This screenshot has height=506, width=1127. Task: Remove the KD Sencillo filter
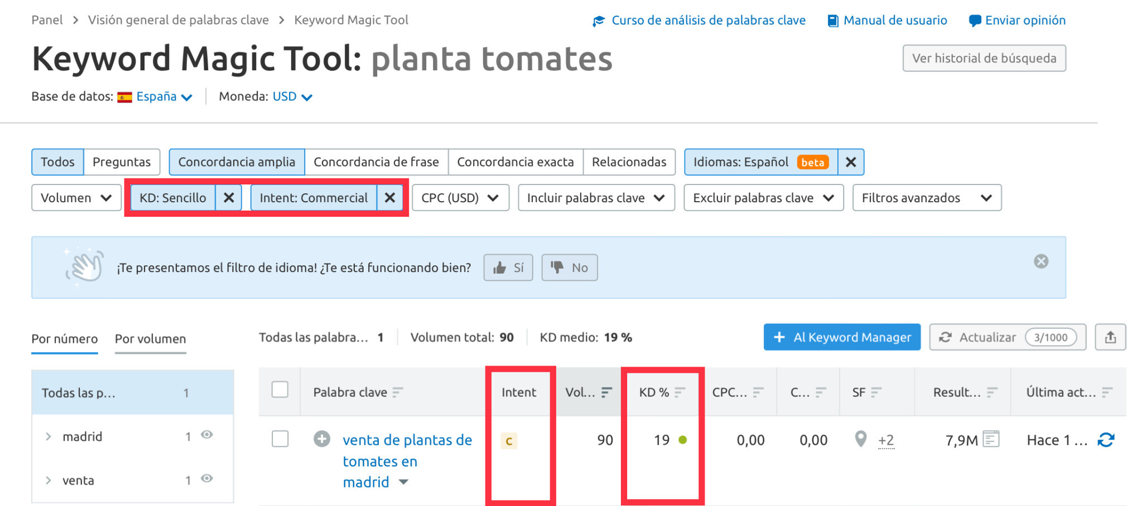click(x=229, y=198)
